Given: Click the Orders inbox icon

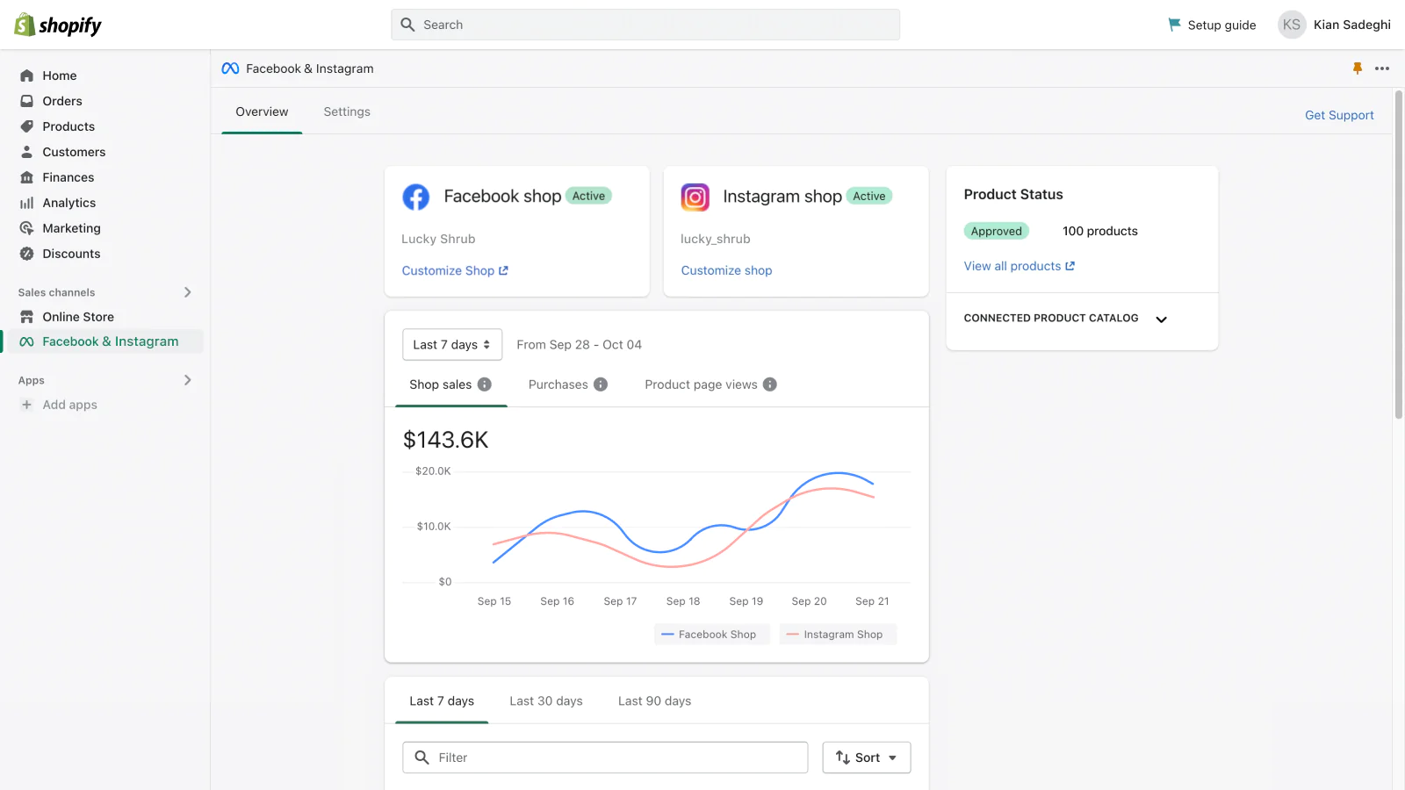Looking at the screenshot, I should pyautogui.click(x=27, y=101).
